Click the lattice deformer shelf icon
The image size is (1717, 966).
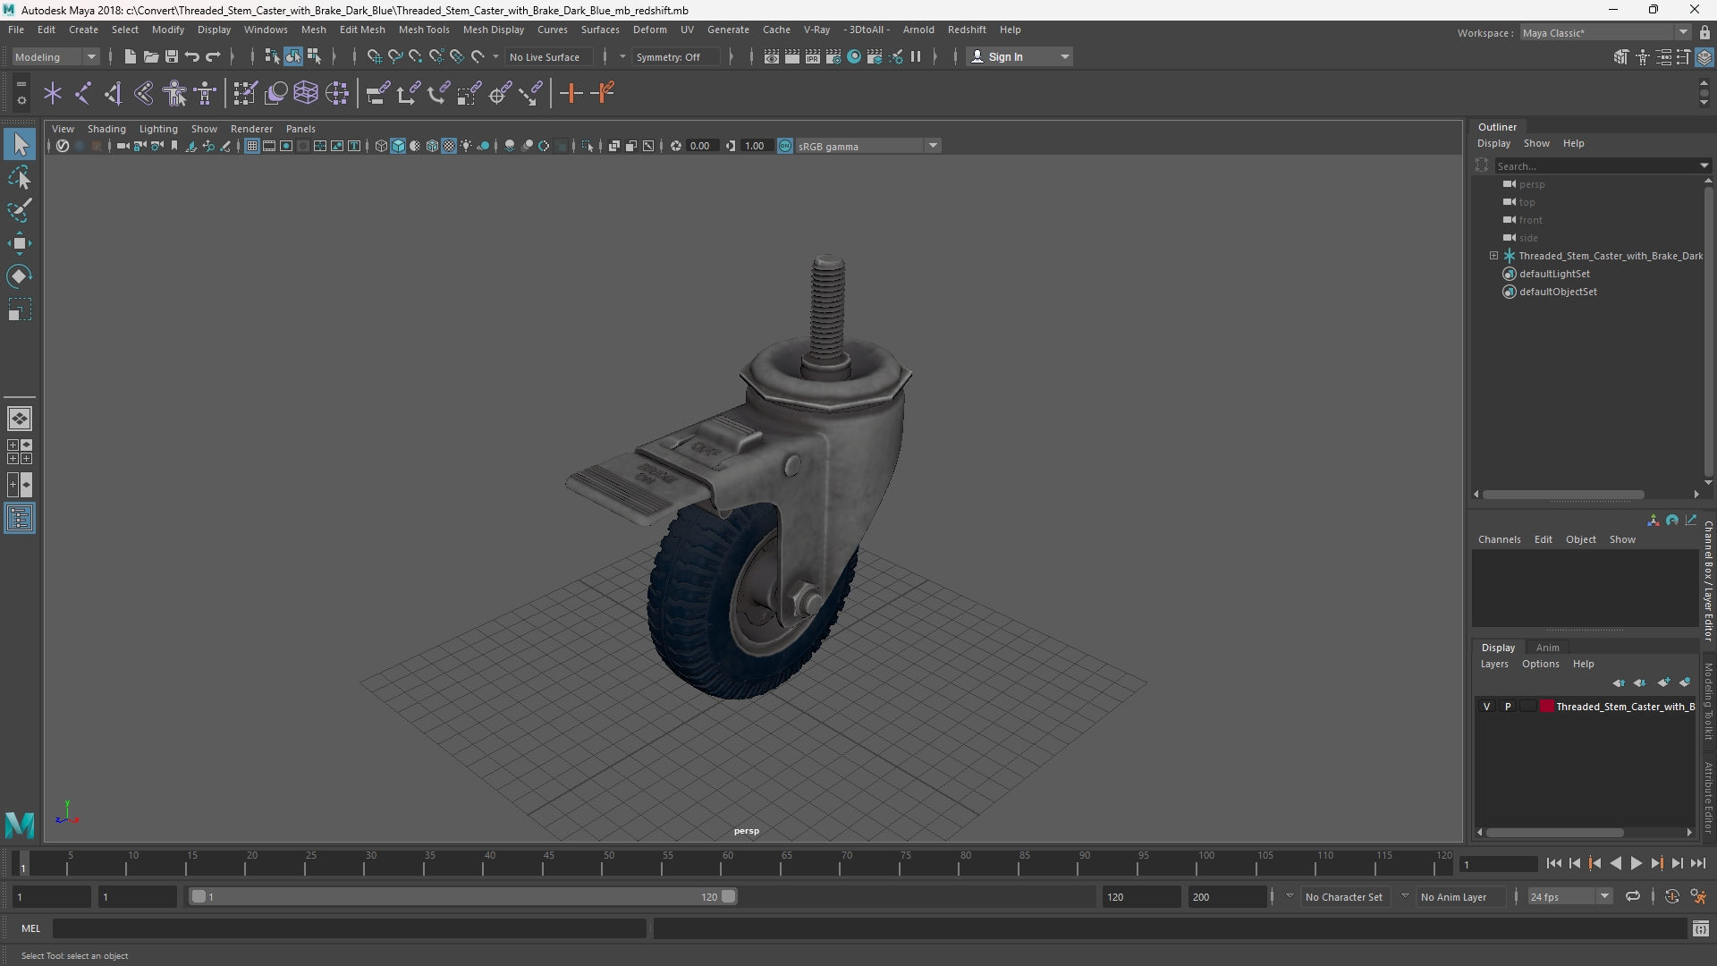[306, 93]
